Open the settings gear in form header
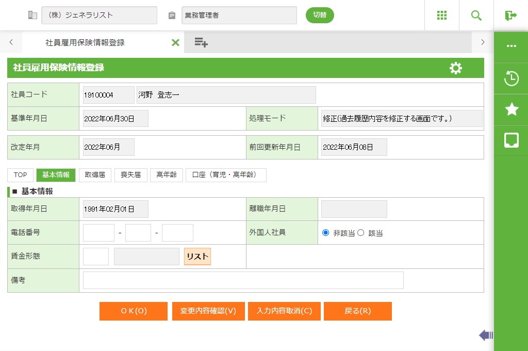Image resolution: width=528 pixels, height=351 pixels. pyautogui.click(x=456, y=68)
